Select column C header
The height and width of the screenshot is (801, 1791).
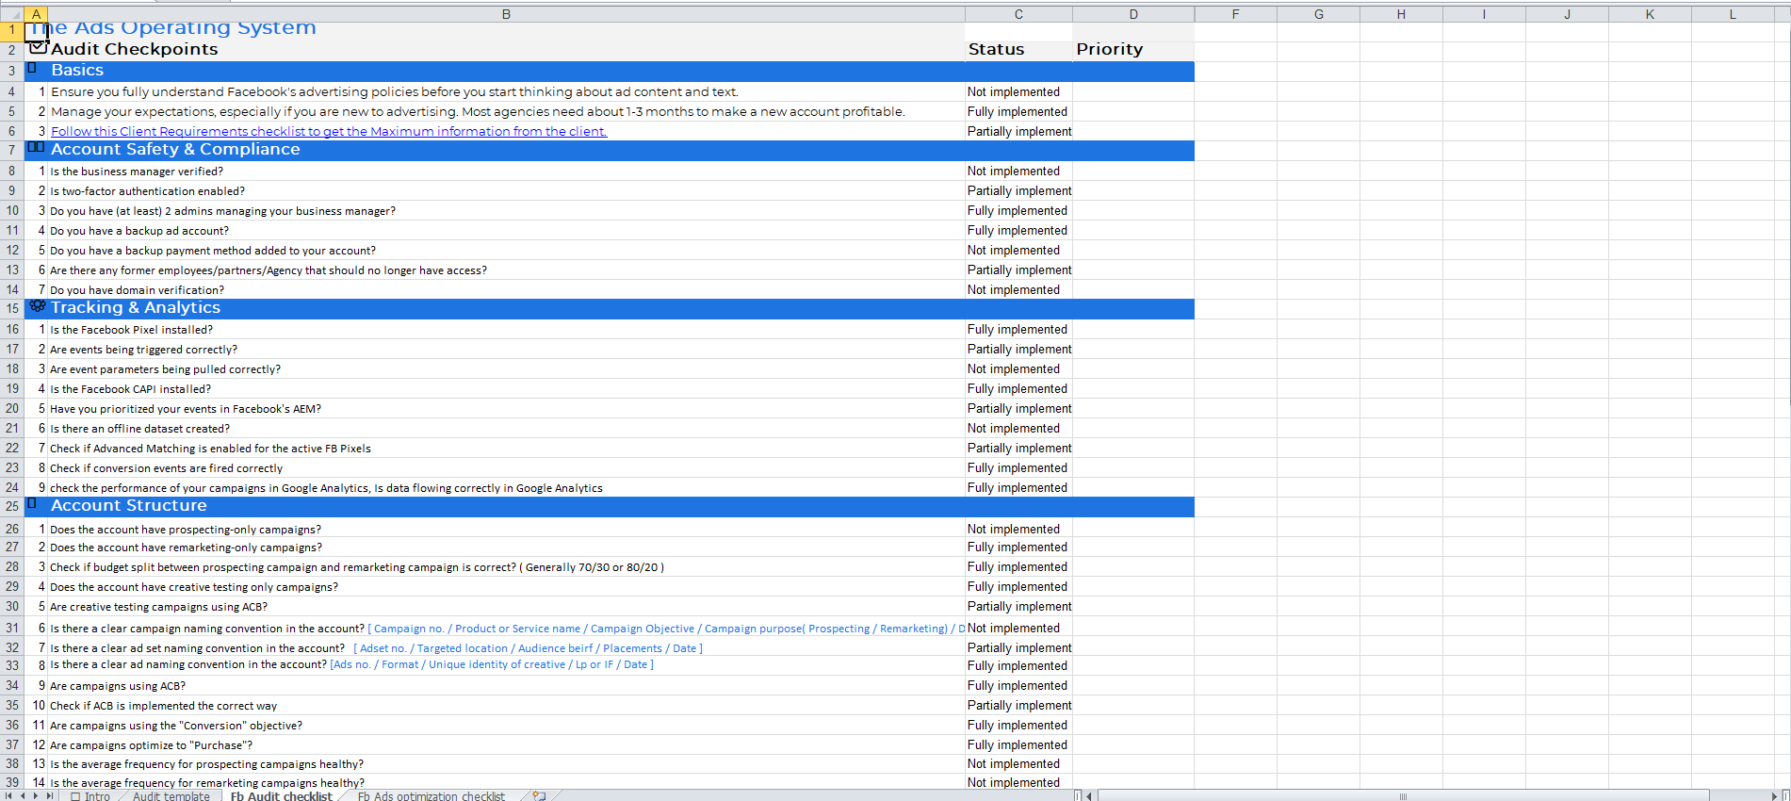coord(1018,14)
